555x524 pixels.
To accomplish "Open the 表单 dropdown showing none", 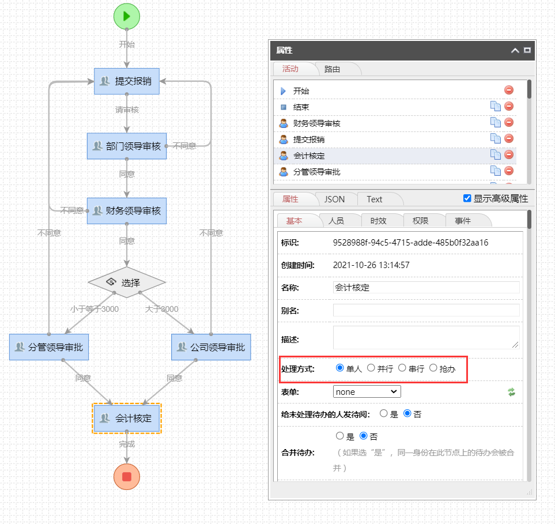I will (367, 392).
